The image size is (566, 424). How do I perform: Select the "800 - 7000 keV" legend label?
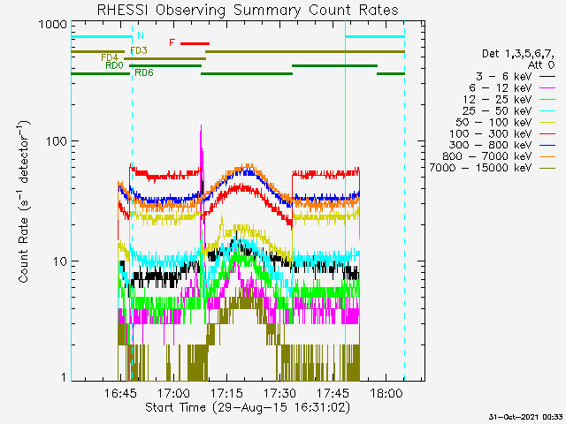(487, 156)
